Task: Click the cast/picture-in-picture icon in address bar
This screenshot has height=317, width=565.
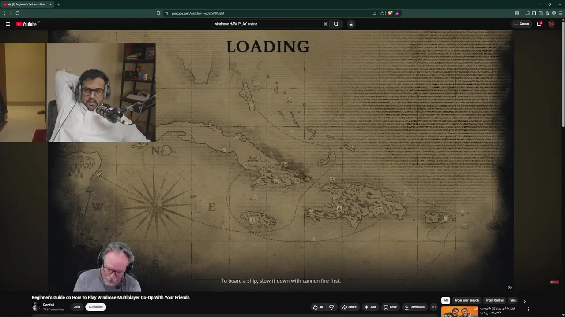Action: point(374,13)
